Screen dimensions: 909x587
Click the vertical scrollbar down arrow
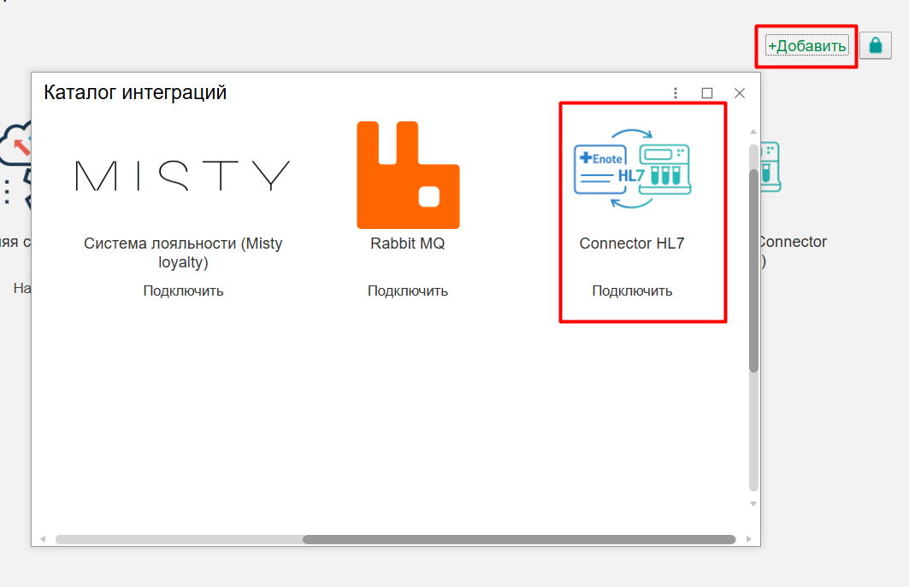[753, 504]
